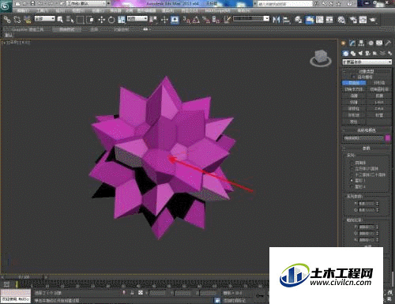Switch to the Motion command panel tab

pyautogui.click(x=371, y=43)
